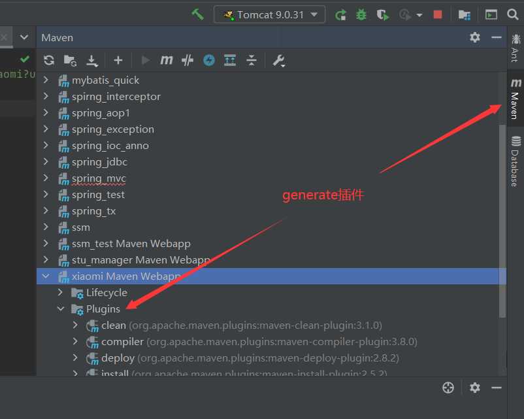This screenshot has width=524, height=419.
Task: Stop the running server with red square
Action: click(x=438, y=15)
